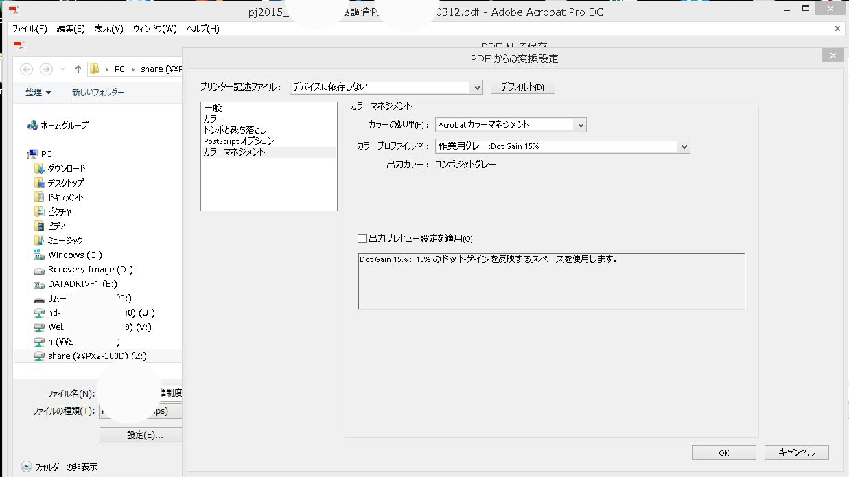
Task: Confirm the conversion settings with OK
Action: coord(723,453)
